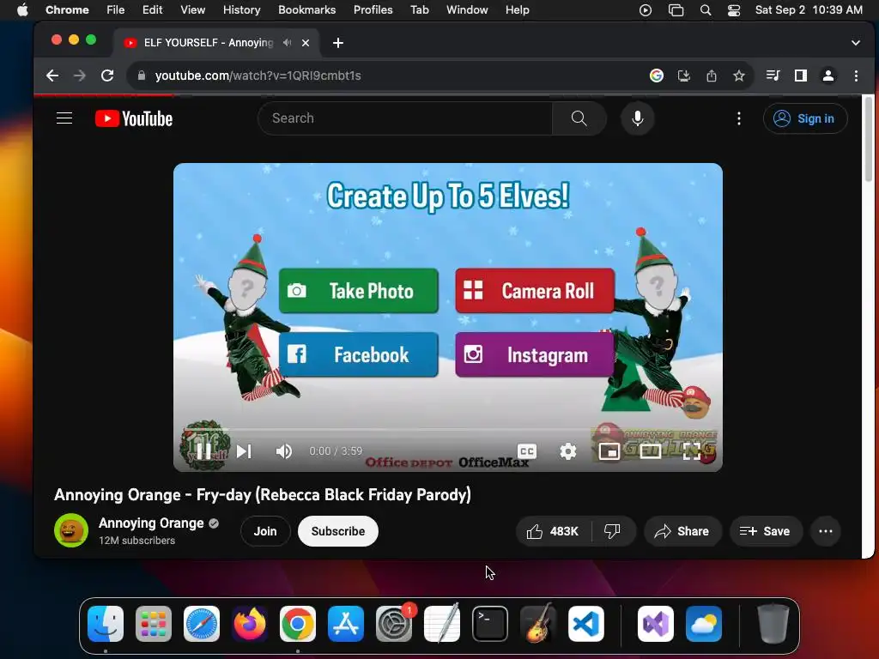This screenshot has width=879, height=659.
Task: Open the File menu
Action: point(116,10)
